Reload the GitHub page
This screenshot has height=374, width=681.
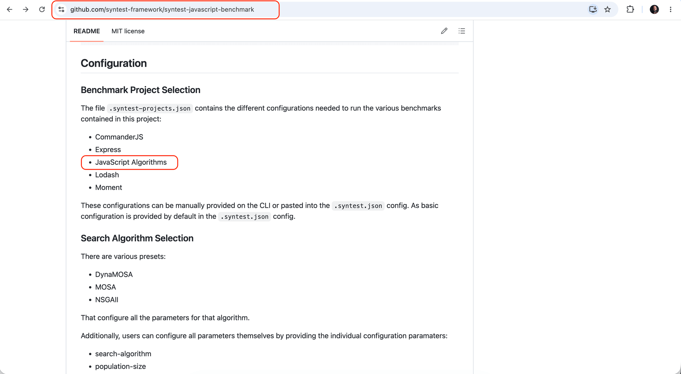42,10
